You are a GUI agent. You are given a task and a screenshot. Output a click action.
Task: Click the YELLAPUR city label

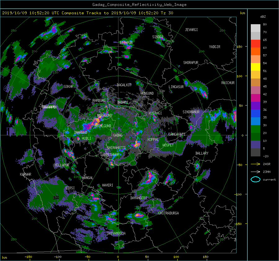click(62, 165)
